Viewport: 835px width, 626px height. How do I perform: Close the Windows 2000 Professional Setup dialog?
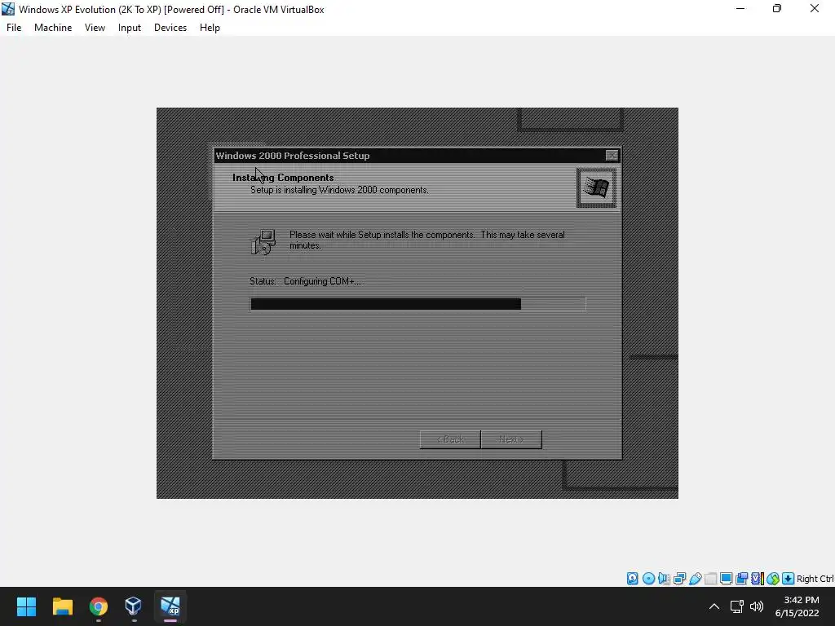(x=612, y=156)
